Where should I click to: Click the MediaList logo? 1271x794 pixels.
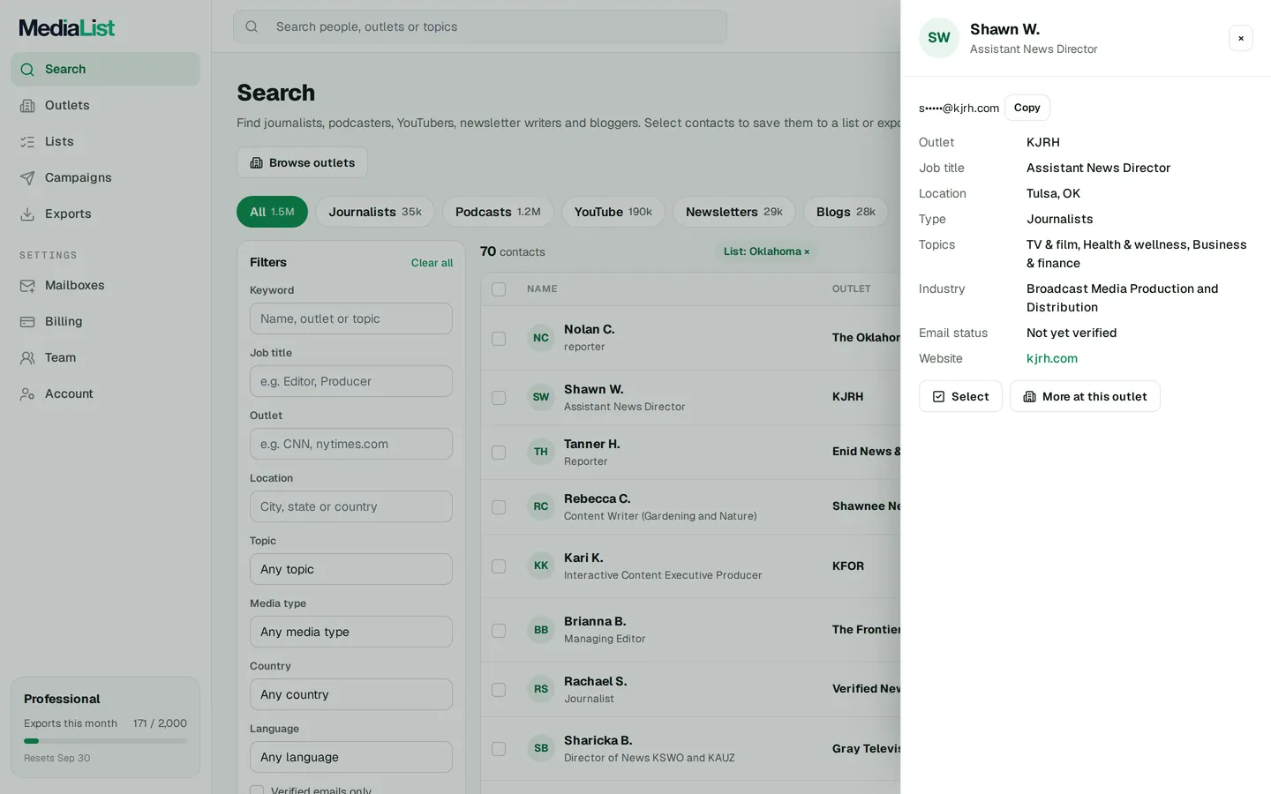tap(67, 28)
